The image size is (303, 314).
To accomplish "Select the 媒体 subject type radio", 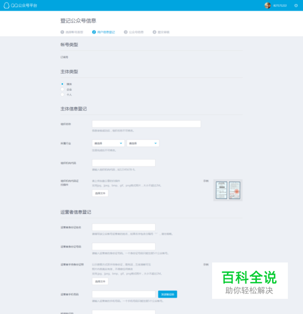I will [62, 84].
